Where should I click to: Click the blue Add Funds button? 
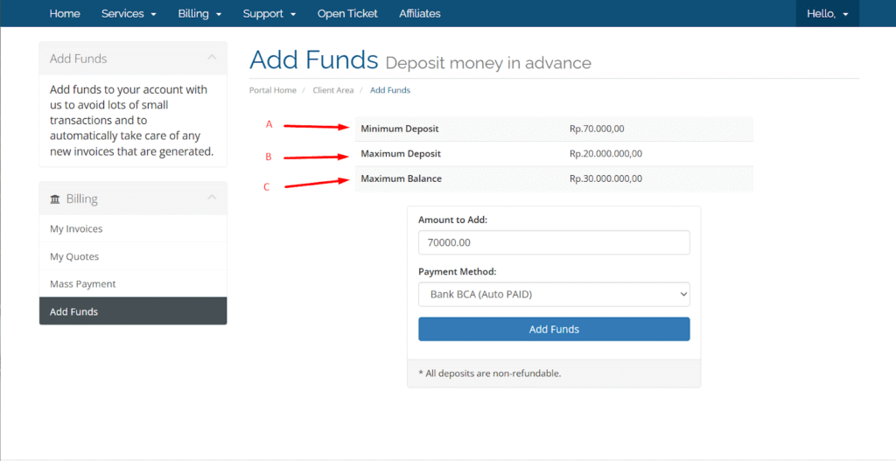554,329
